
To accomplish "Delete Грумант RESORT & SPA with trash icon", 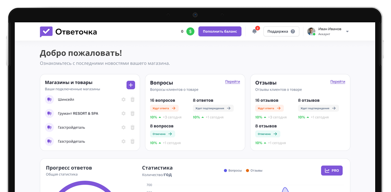I will (x=133, y=113).
